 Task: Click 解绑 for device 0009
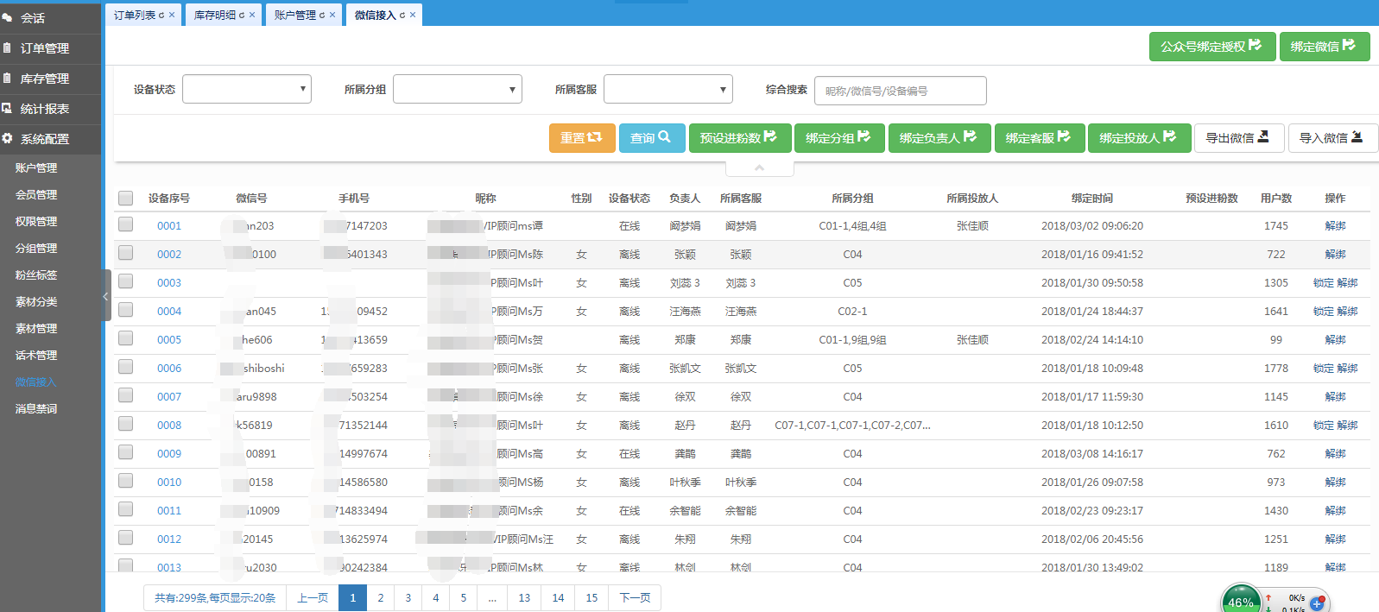(x=1335, y=454)
